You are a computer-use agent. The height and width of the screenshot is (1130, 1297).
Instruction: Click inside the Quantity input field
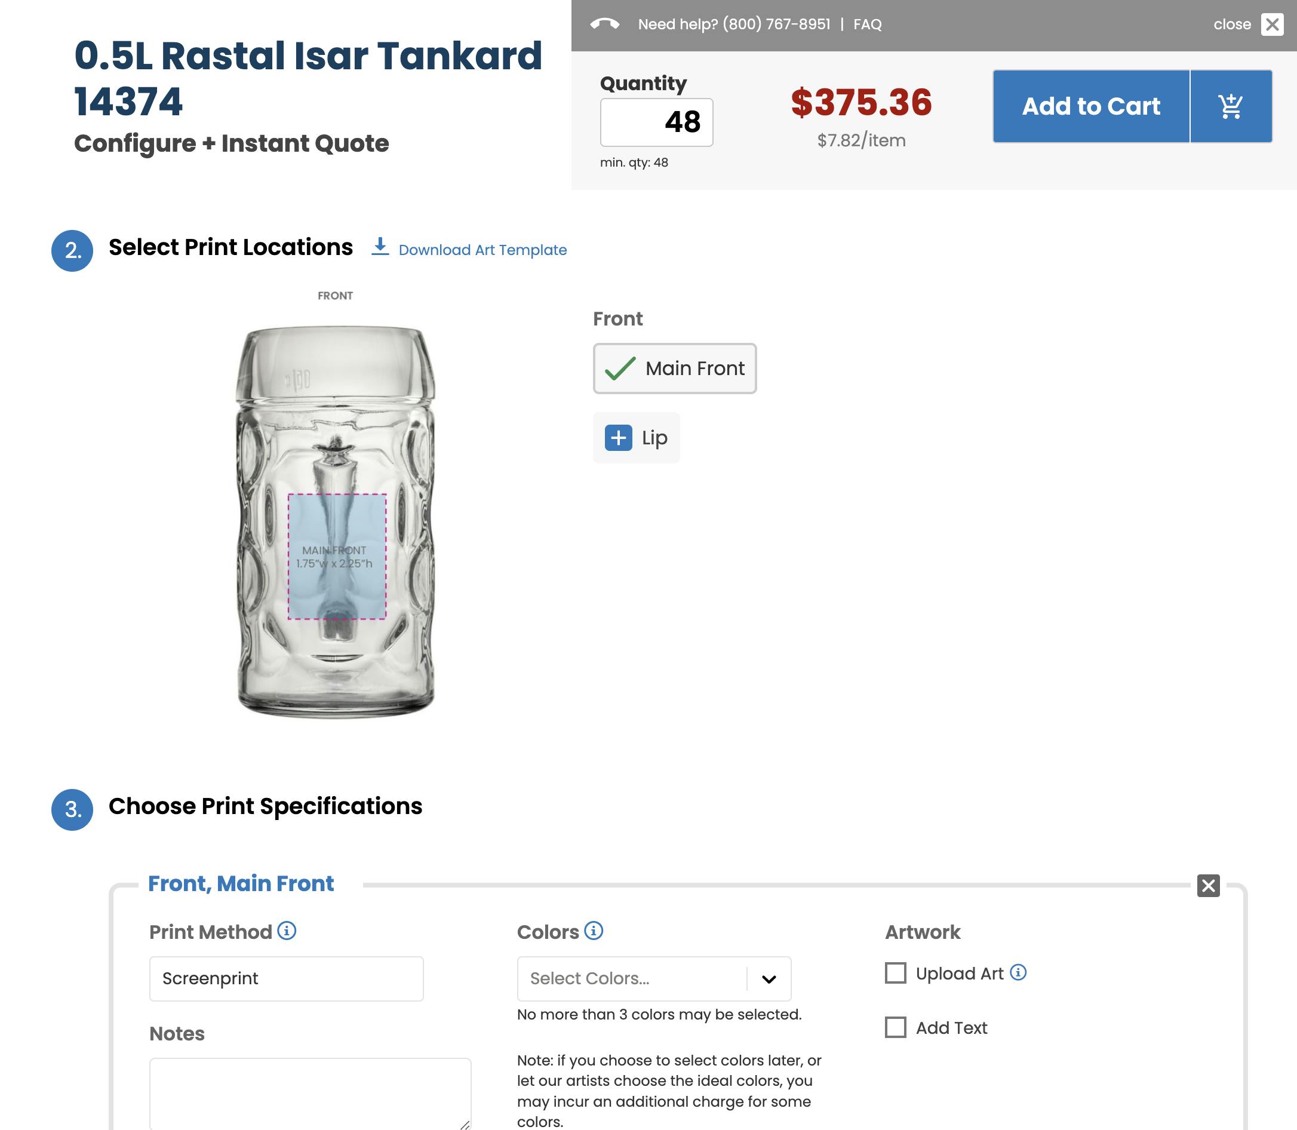click(x=656, y=122)
